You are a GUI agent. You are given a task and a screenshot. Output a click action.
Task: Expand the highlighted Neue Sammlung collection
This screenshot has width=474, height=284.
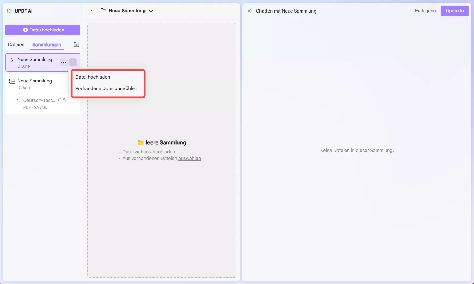pos(12,59)
